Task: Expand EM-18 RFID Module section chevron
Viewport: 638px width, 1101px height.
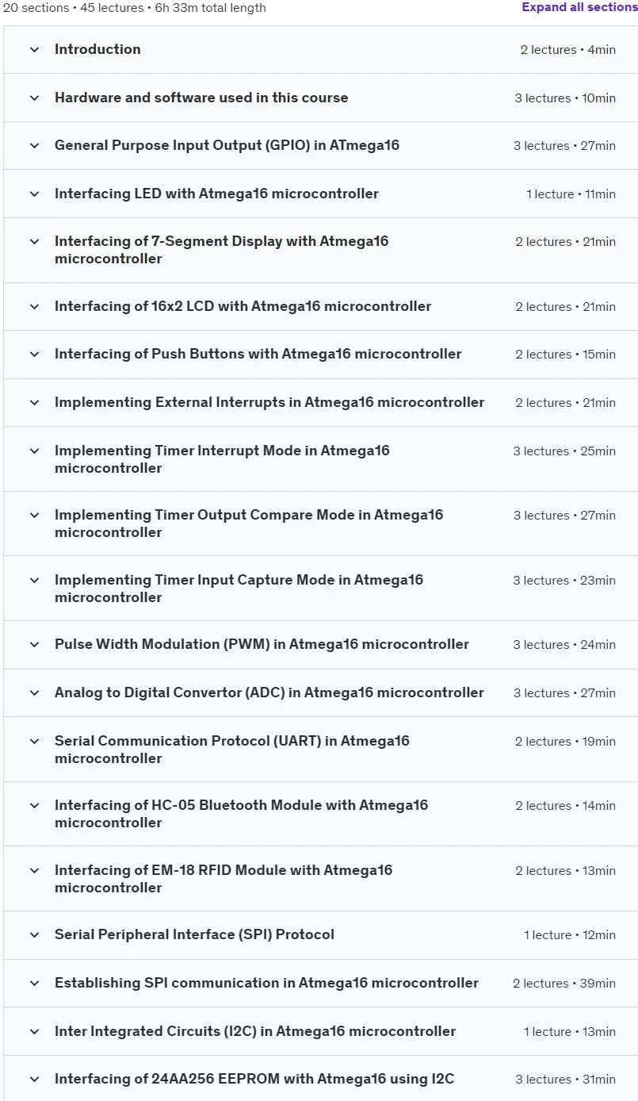Action: click(34, 870)
